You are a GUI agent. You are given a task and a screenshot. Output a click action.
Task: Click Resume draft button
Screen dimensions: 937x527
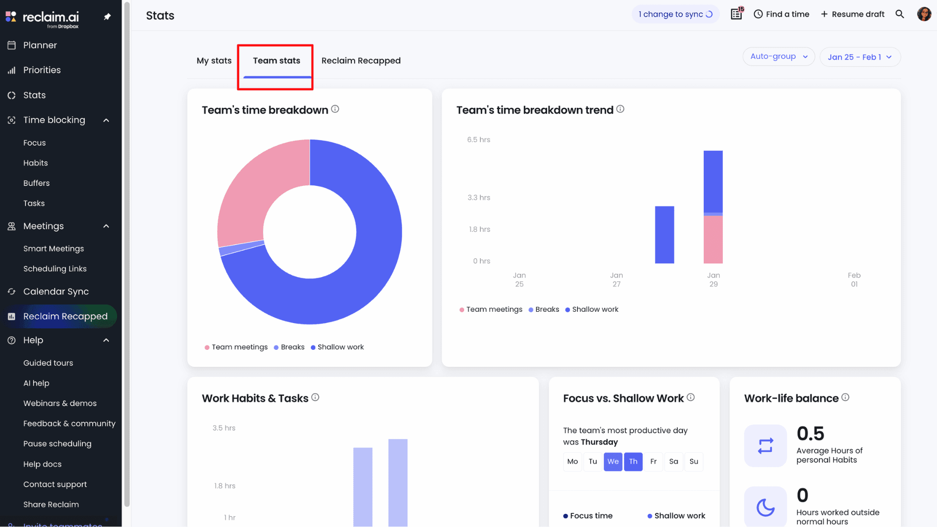[x=852, y=14]
